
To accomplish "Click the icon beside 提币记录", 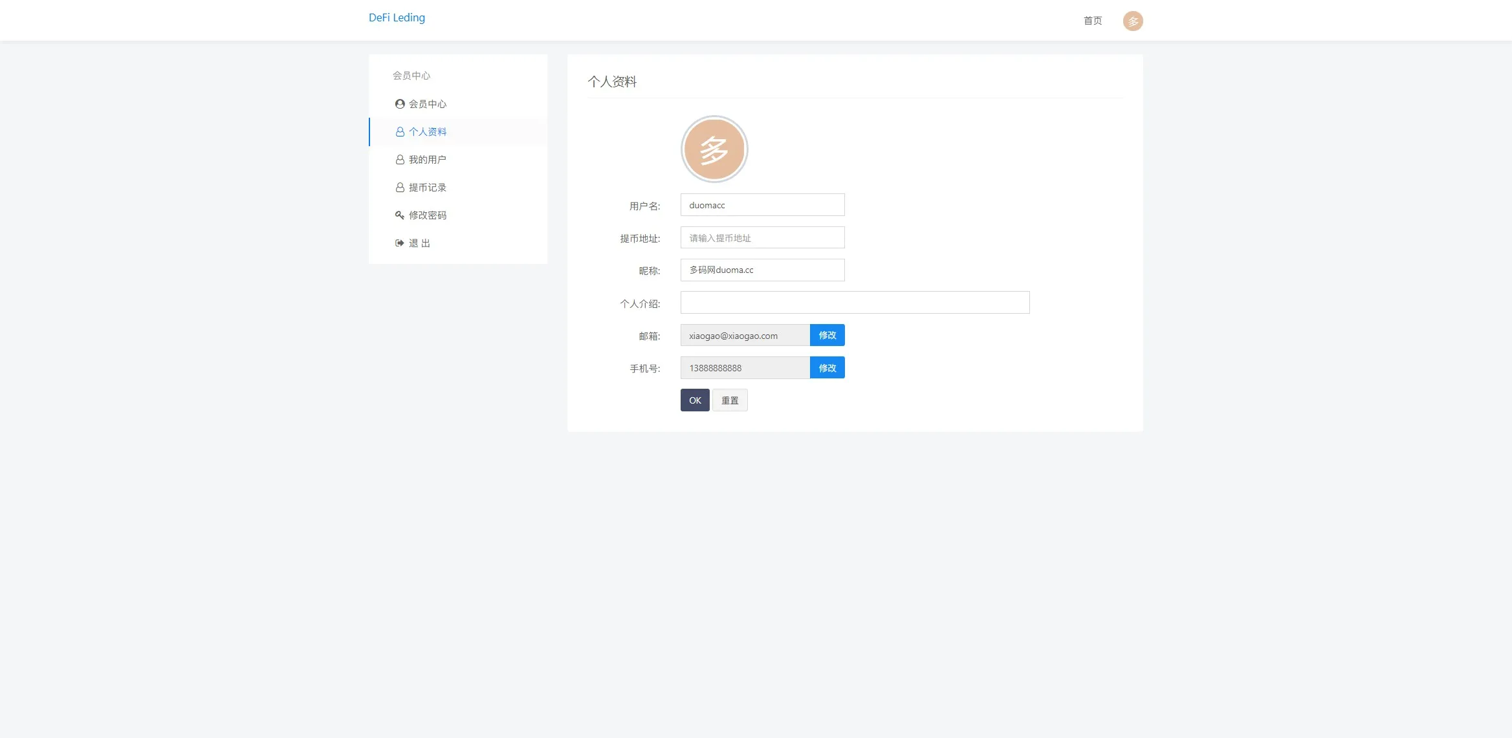I will tap(400, 188).
